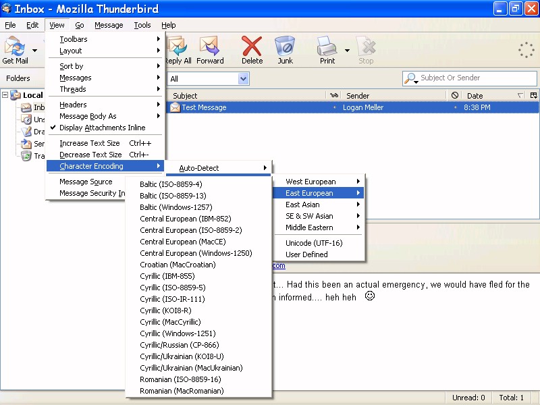
Task: Click the Trash folder icon
Action: [x=26, y=156]
